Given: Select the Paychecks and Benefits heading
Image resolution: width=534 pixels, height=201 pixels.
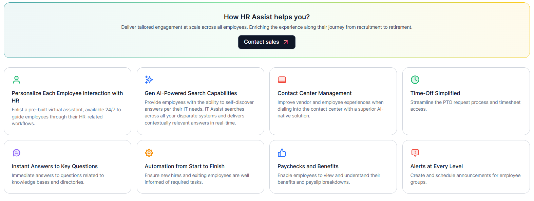Looking at the screenshot, I should click(308, 166).
